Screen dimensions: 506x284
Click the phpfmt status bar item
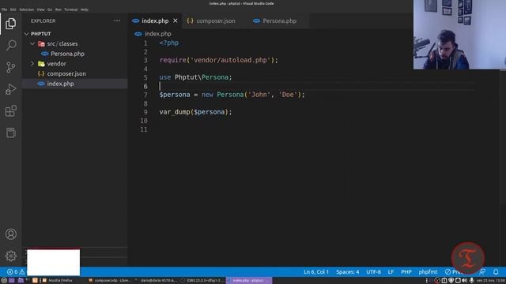(428, 272)
